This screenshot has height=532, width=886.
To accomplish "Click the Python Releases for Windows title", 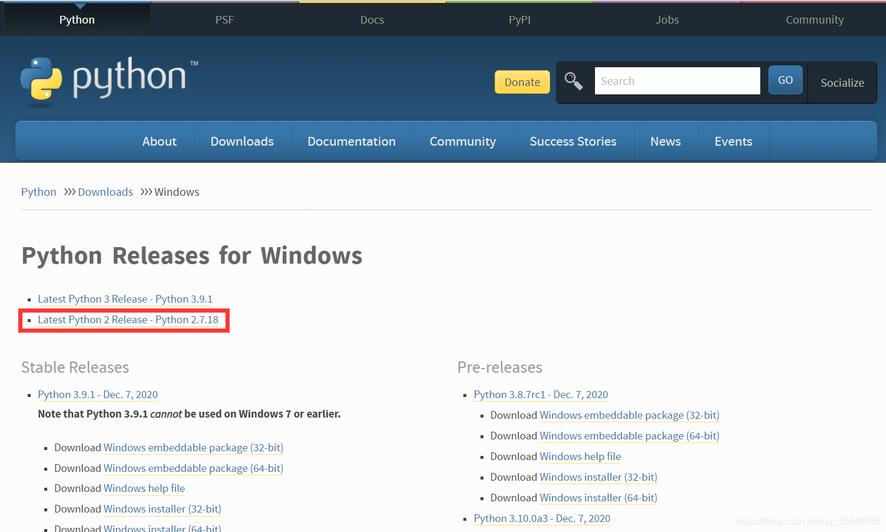I will pyautogui.click(x=192, y=256).
